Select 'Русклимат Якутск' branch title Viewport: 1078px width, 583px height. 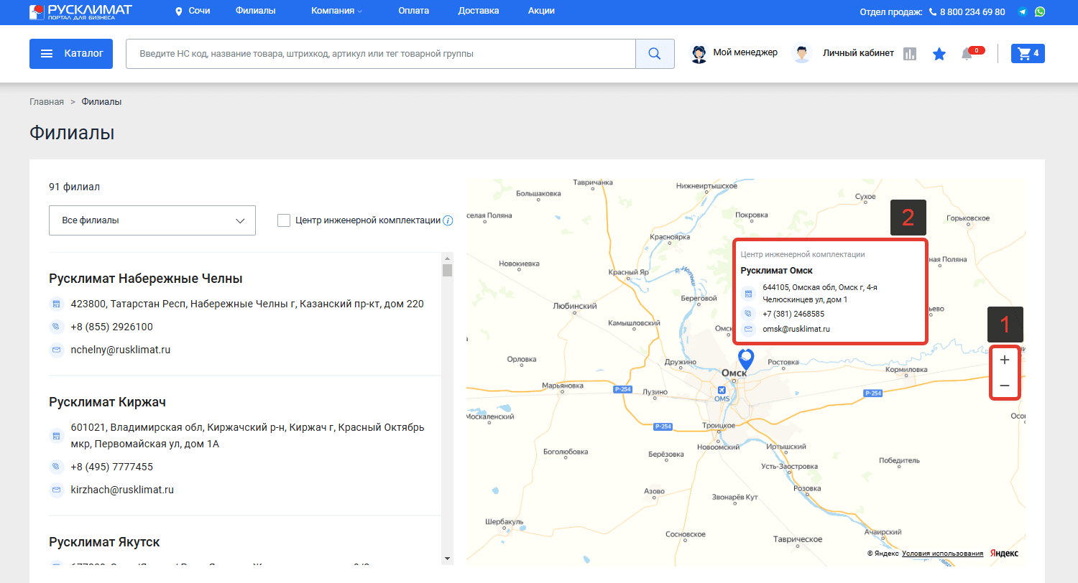coord(104,541)
